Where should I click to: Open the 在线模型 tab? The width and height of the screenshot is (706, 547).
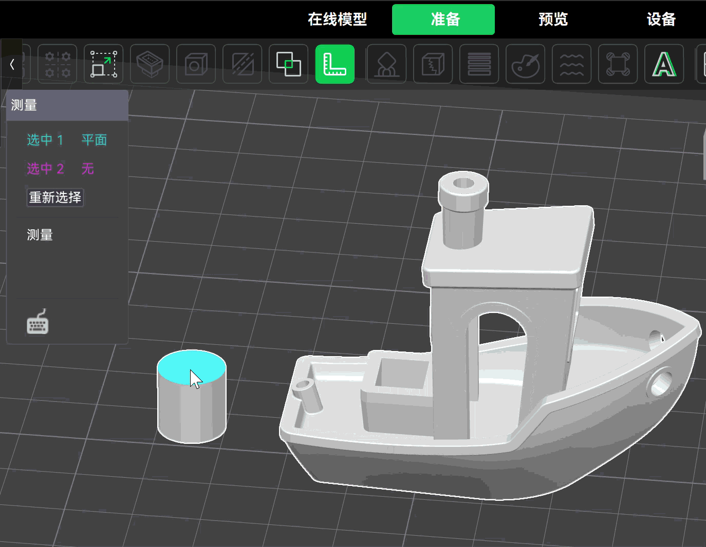coord(337,19)
